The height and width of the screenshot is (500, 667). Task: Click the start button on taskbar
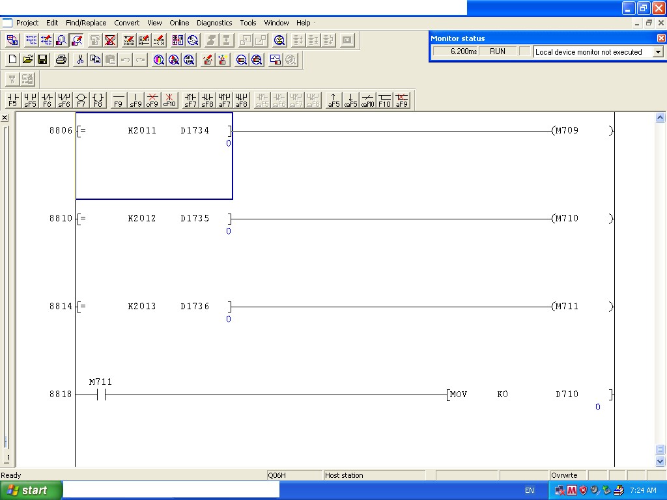(29, 490)
